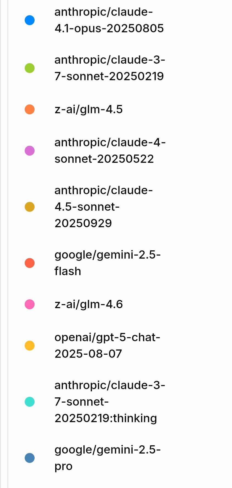
Task: Click the steel-blue dot beside google/gemini-2.5-pro
Action: (30, 458)
